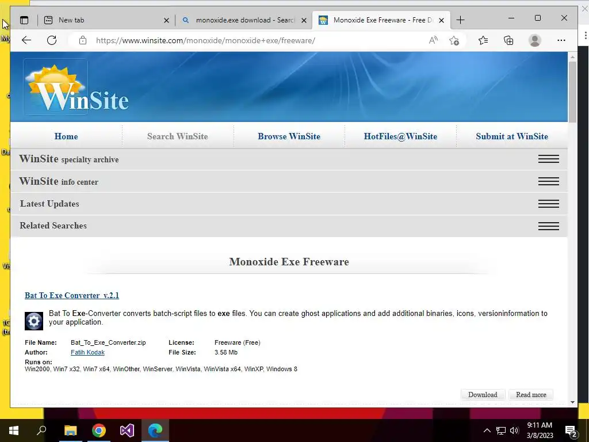Viewport: 589px width, 442px height.
Task: Open Edge Settings and more menu
Action: tap(561, 40)
